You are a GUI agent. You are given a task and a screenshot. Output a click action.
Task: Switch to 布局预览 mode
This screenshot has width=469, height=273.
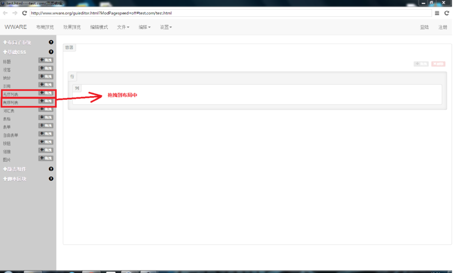(x=45, y=27)
